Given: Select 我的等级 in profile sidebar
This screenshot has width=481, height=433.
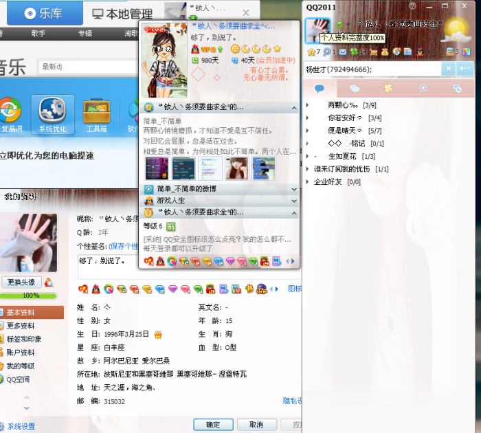Looking at the screenshot, I should point(21,366).
